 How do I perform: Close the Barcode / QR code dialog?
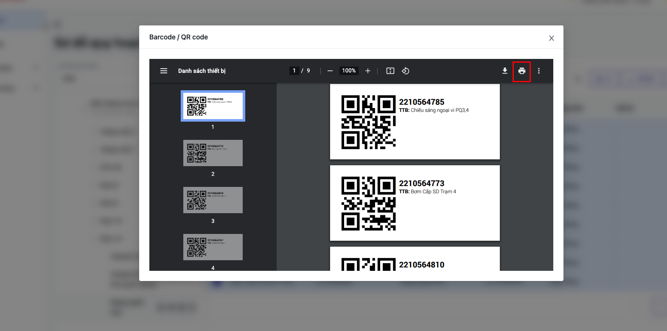pos(552,38)
